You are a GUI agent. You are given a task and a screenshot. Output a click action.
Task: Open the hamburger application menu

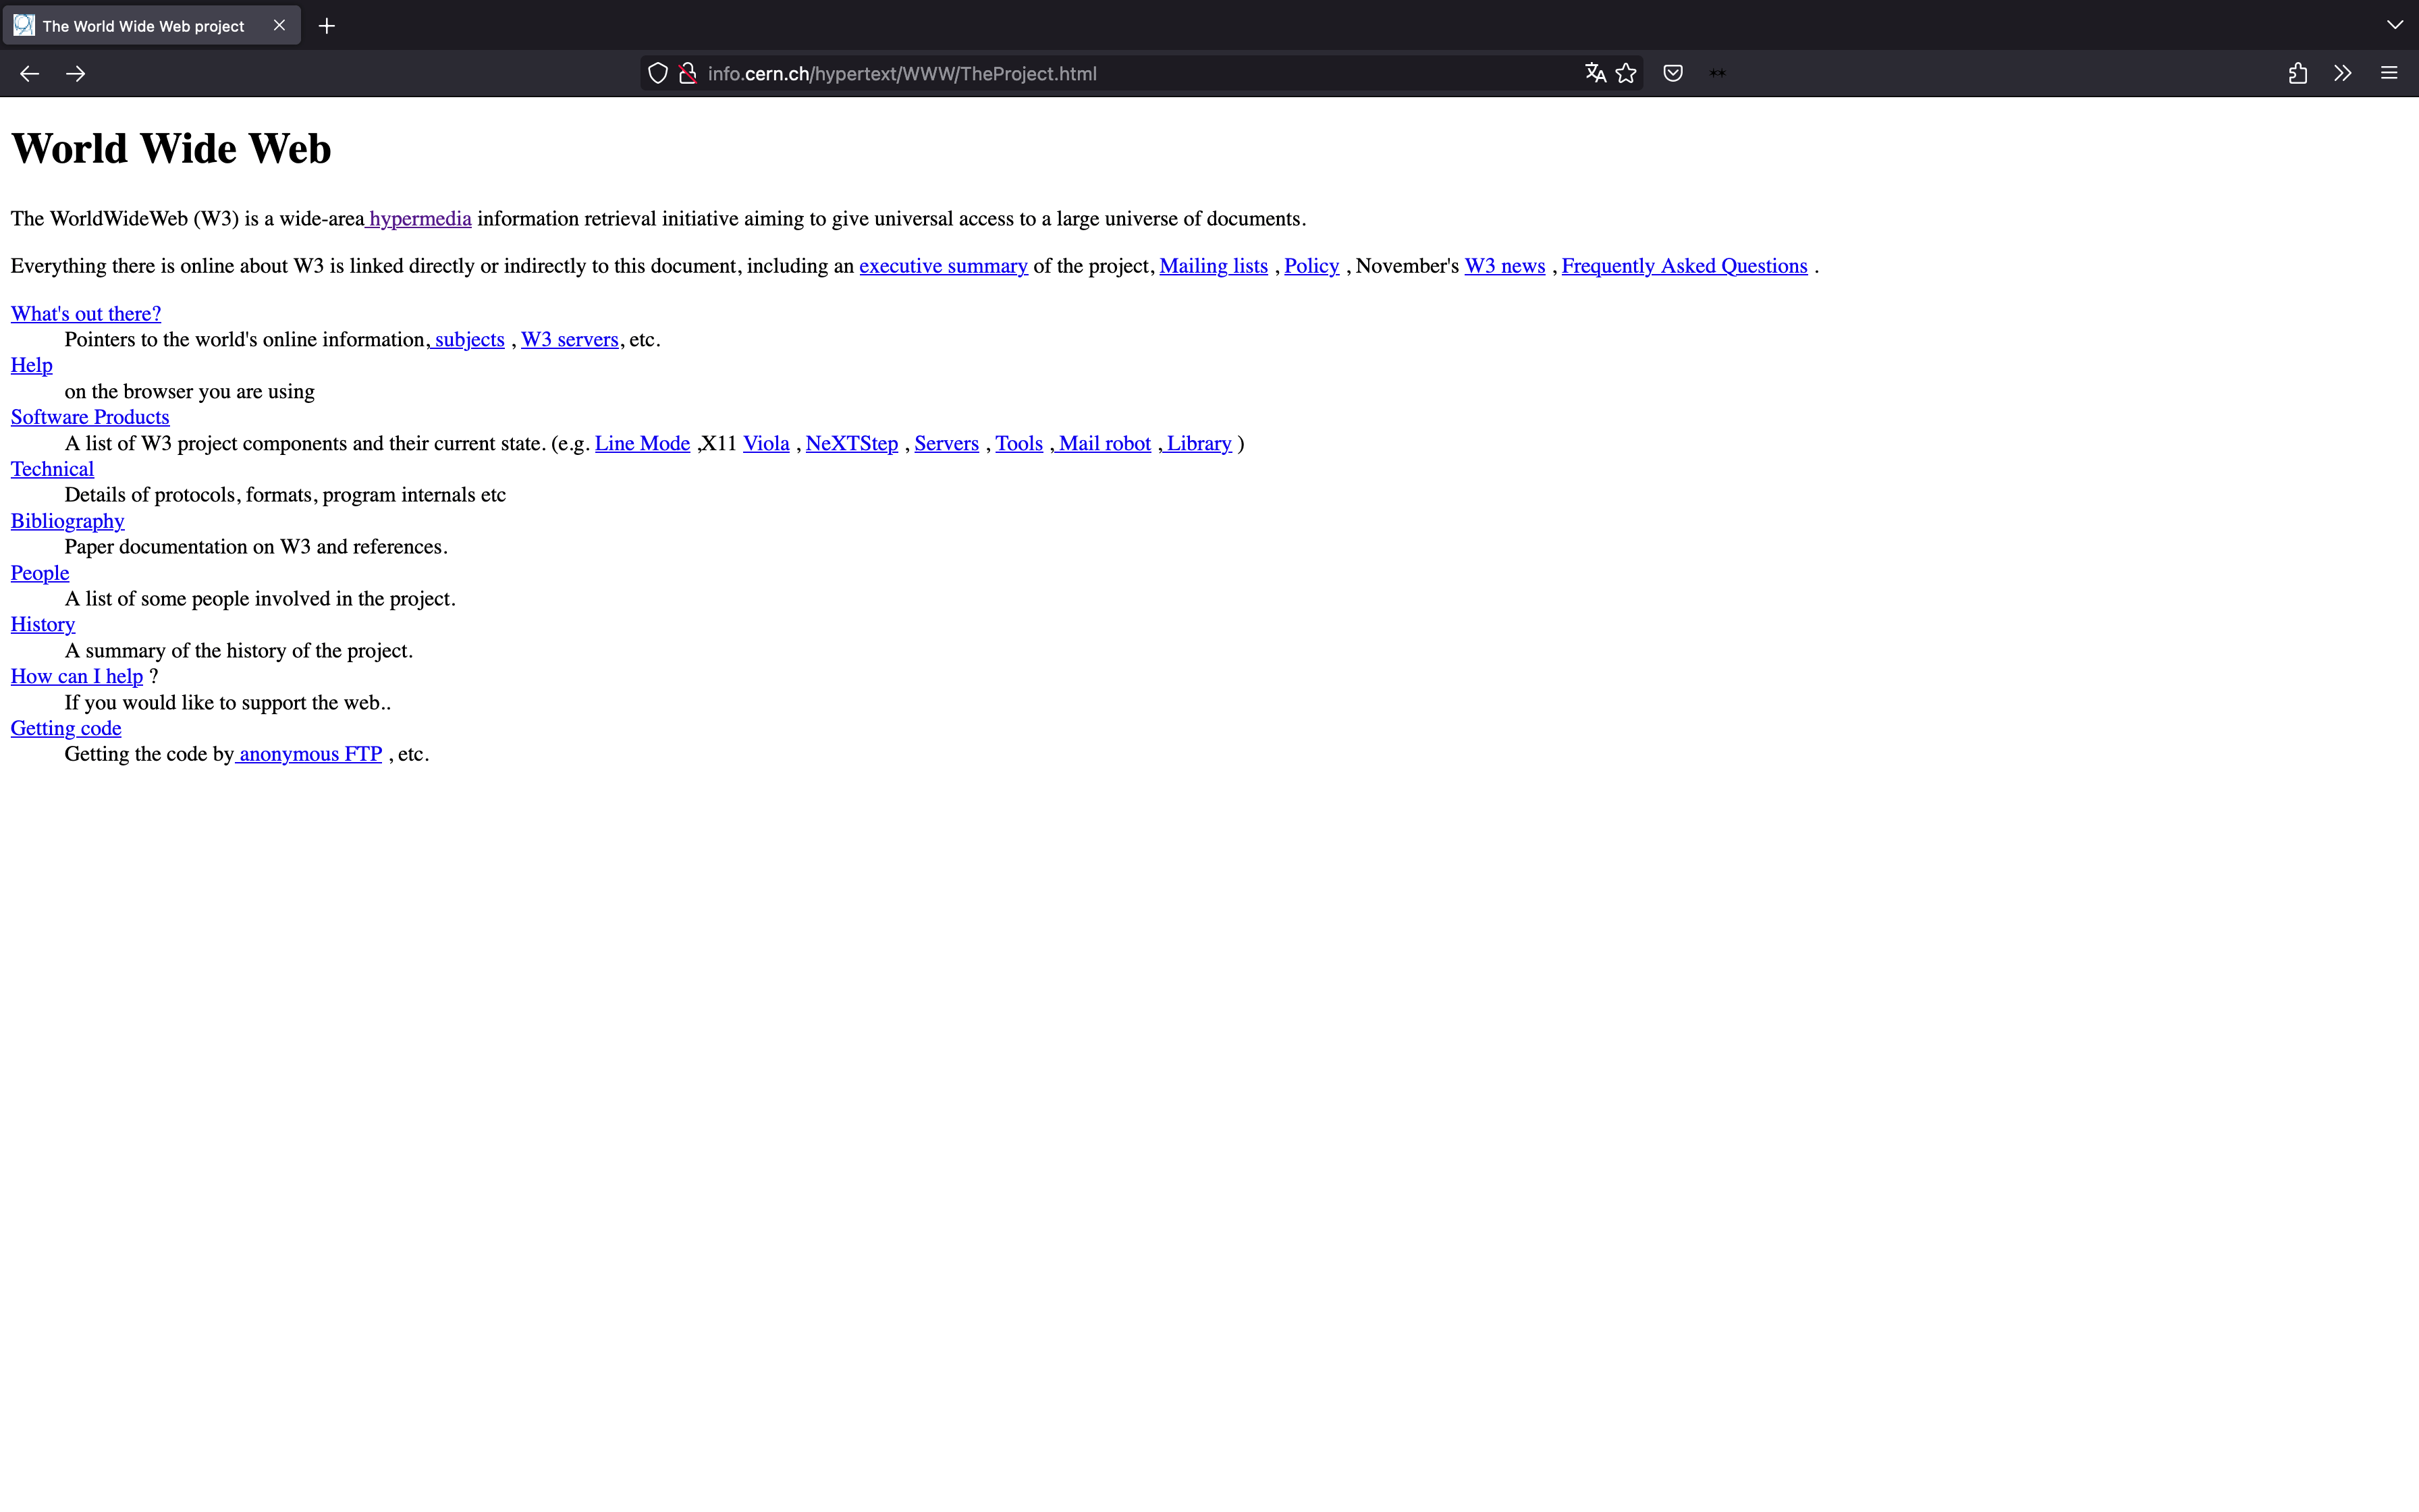coord(2389,73)
